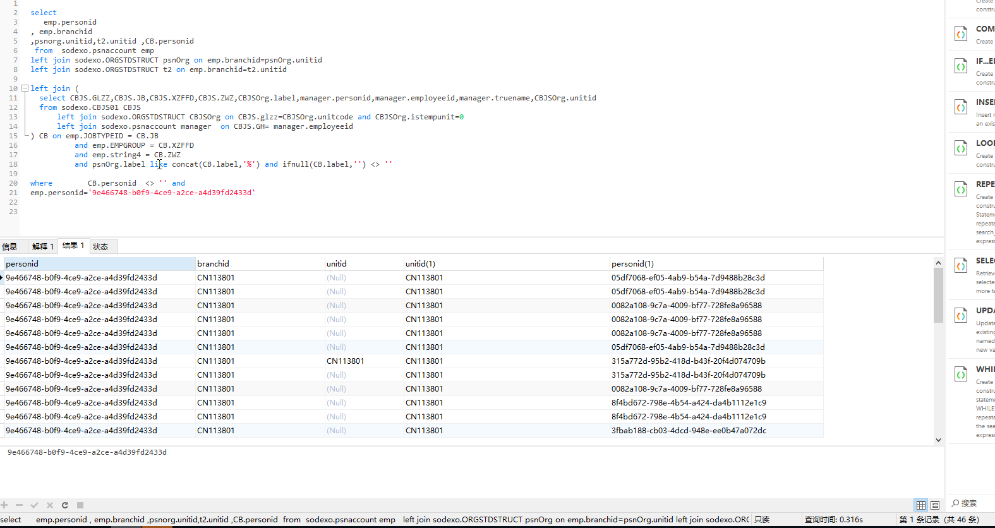Click the stop square icon

point(80,505)
